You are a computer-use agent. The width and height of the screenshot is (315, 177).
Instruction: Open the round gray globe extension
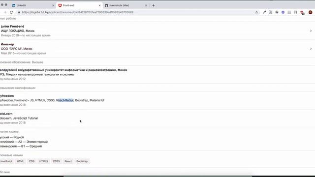[x=277, y=12]
